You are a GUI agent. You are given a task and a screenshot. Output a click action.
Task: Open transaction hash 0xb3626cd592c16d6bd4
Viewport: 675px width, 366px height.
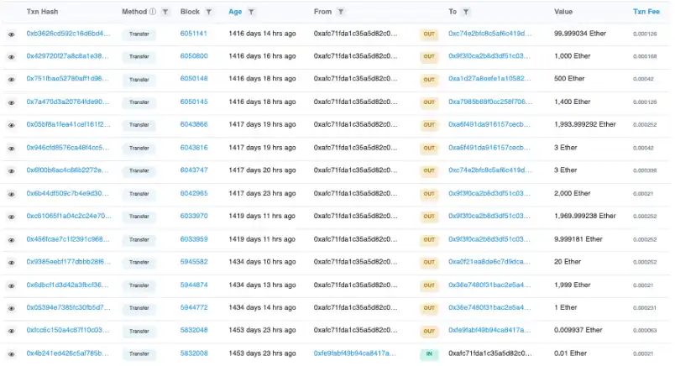coord(68,33)
